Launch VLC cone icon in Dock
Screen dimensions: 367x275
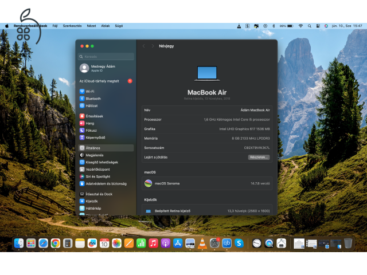[x=202, y=243]
